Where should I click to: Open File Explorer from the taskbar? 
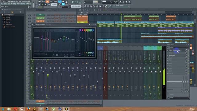coord(9,109)
